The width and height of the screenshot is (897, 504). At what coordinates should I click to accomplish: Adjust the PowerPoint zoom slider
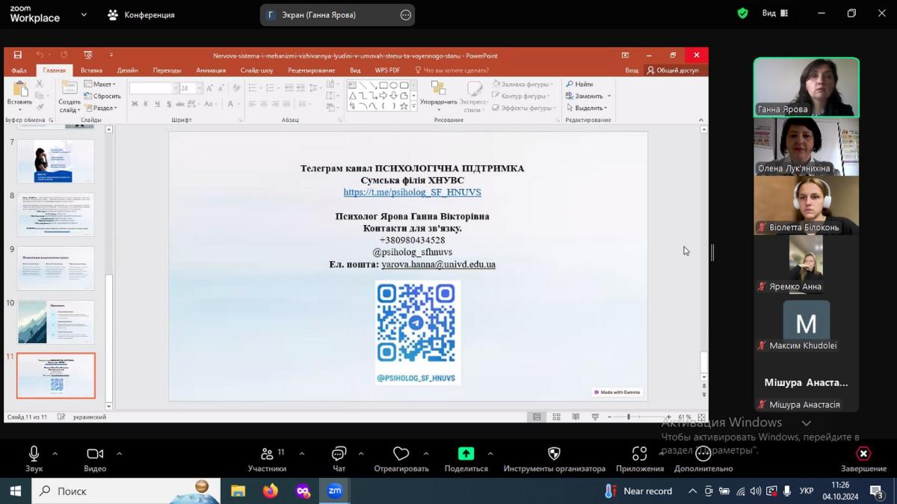pyautogui.click(x=629, y=417)
